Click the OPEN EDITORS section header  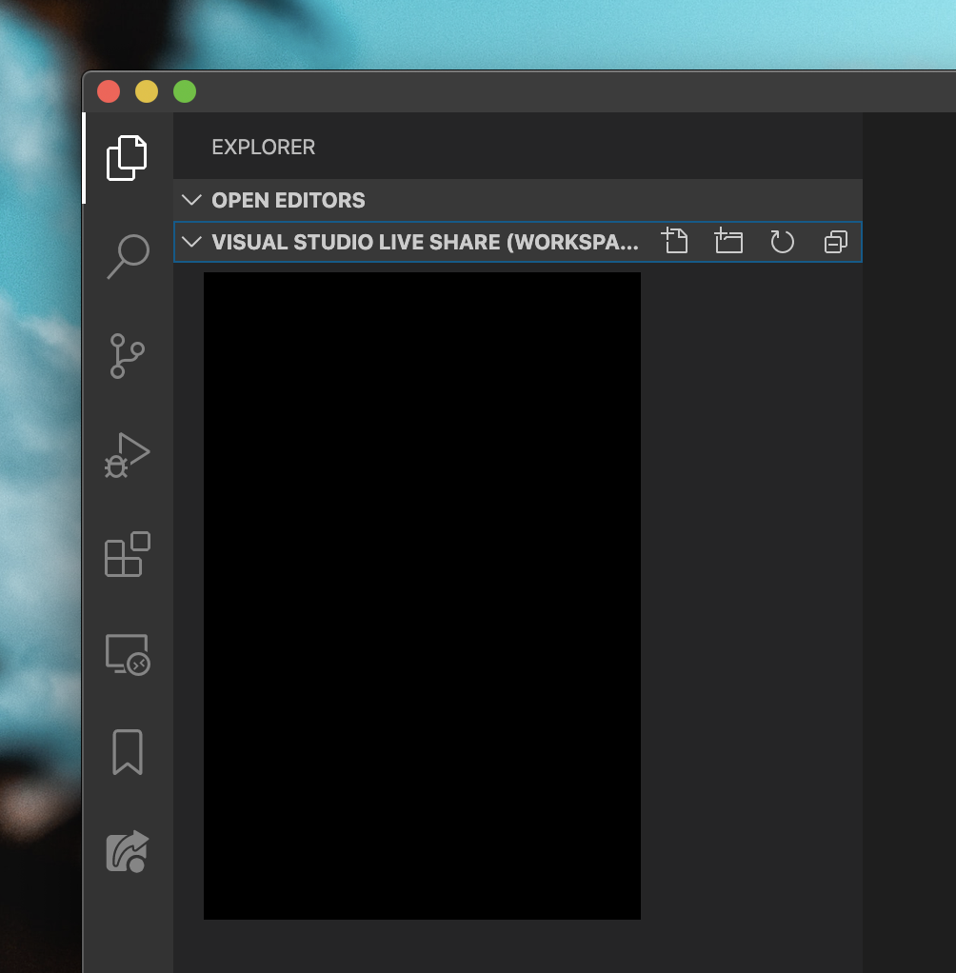289,200
